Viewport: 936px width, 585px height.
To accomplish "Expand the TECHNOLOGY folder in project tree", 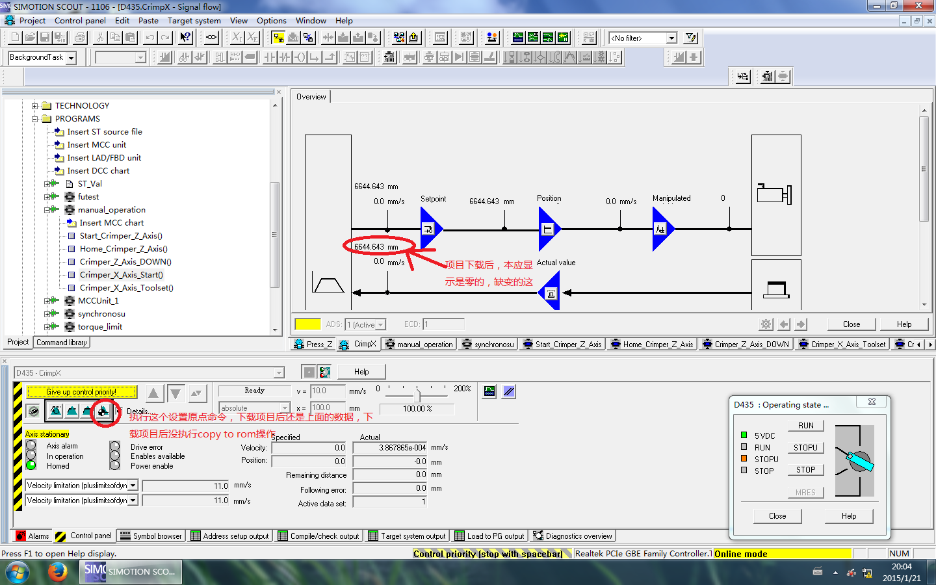I will click(35, 106).
